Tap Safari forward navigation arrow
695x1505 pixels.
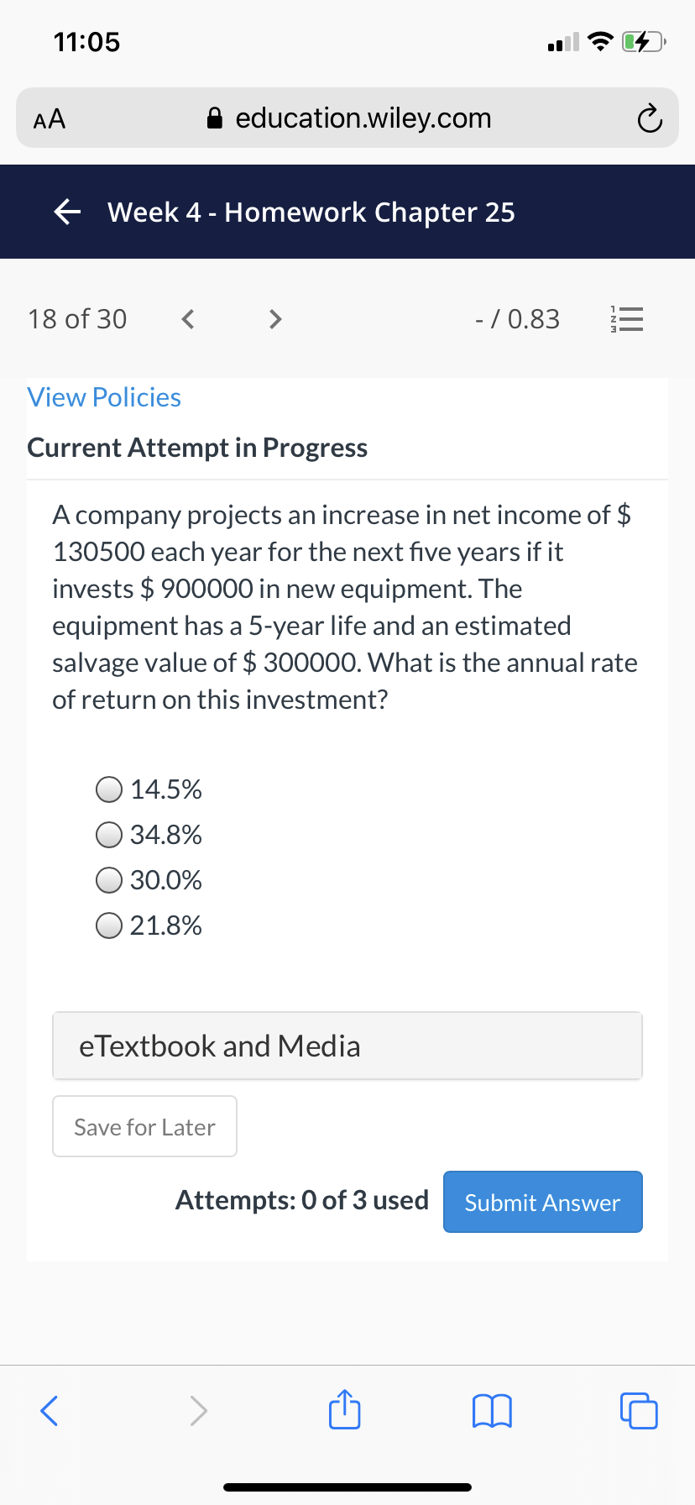click(x=198, y=1411)
